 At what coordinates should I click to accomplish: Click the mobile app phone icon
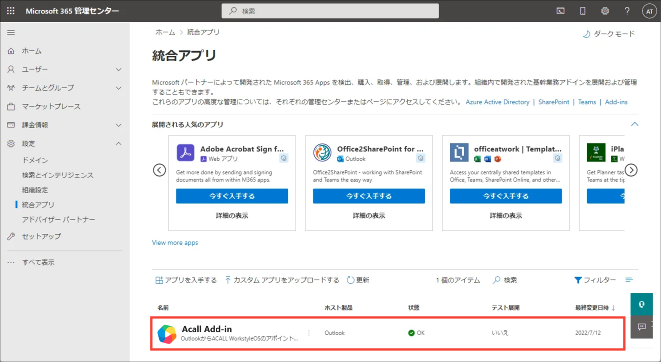point(583,11)
